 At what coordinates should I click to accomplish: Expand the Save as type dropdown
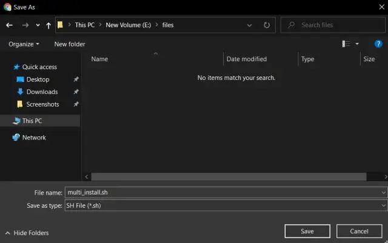(x=383, y=205)
